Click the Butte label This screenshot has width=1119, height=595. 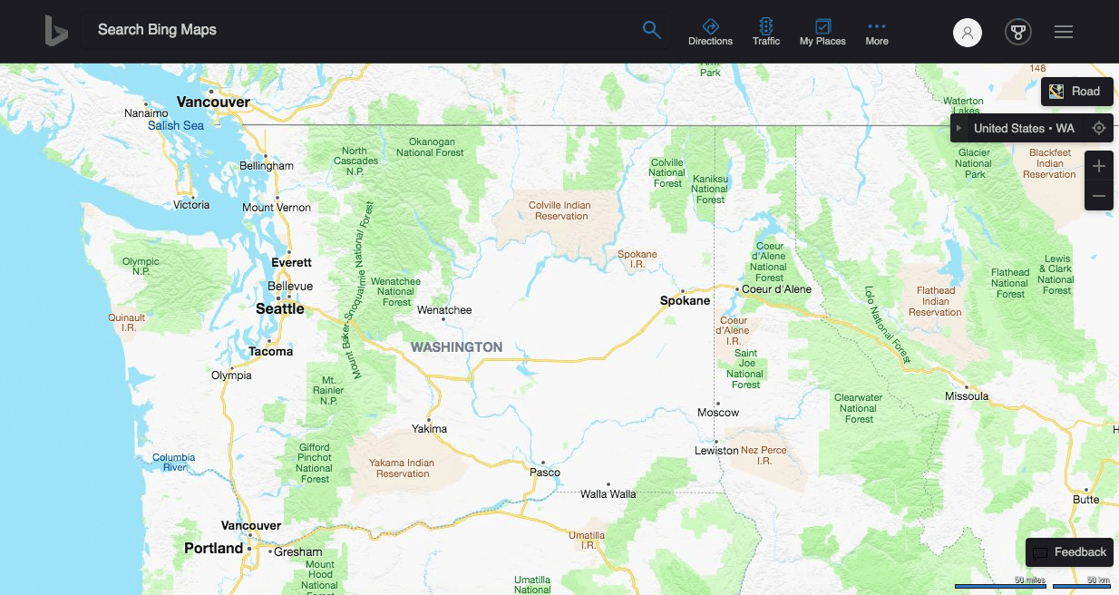[1085, 500]
